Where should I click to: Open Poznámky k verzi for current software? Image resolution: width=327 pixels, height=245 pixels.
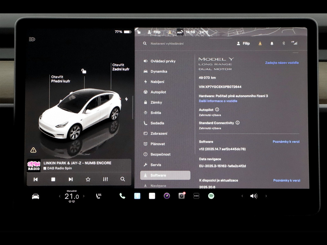click(x=286, y=141)
